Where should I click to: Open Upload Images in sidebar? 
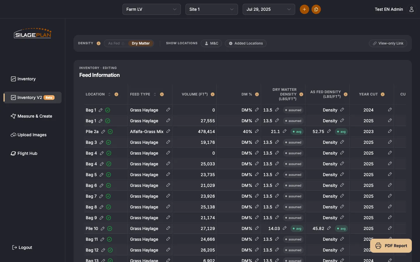point(33,135)
